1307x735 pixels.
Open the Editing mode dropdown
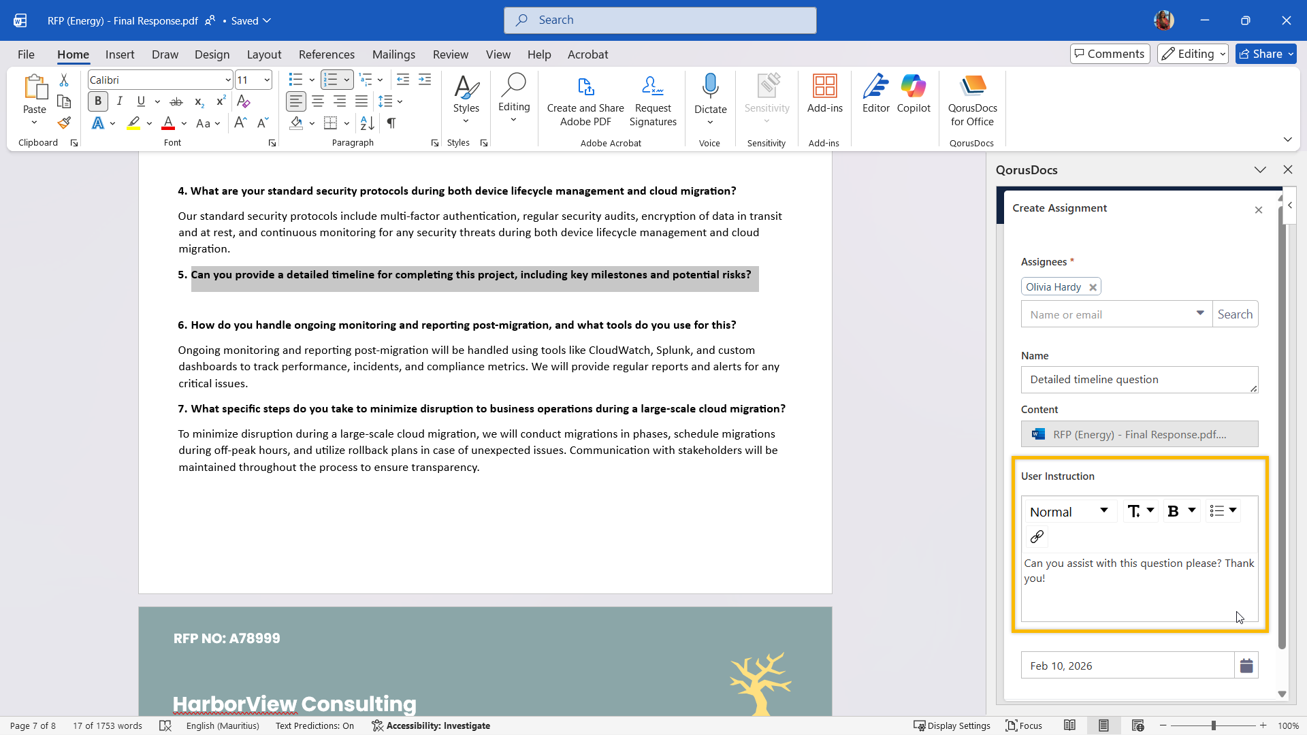tap(1192, 54)
